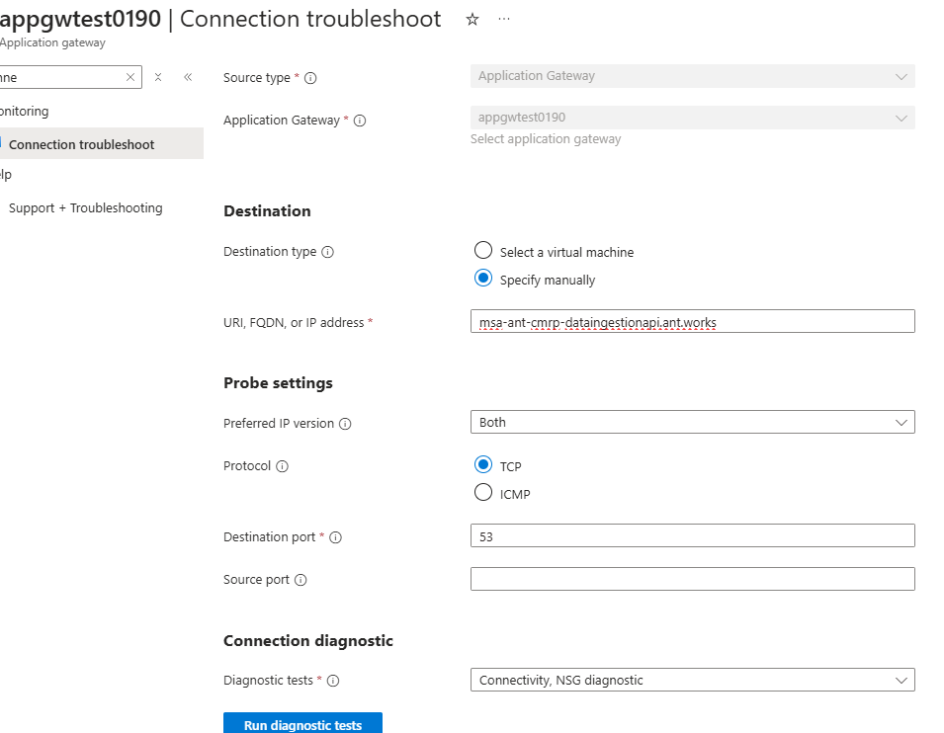Clear the sidebar search text
The height and width of the screenshot is (733, 944).
(x=130, y=77)
